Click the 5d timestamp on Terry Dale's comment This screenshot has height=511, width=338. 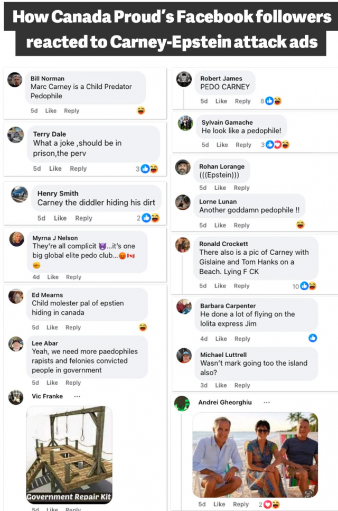pyautogui.click(x=37, y=169)
